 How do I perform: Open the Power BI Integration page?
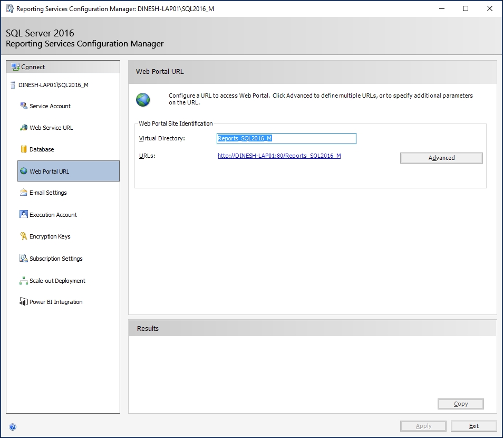click(56, 302)
